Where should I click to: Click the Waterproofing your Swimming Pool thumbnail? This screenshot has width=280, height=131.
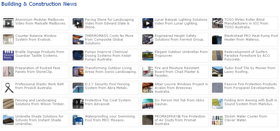[78, 120]
